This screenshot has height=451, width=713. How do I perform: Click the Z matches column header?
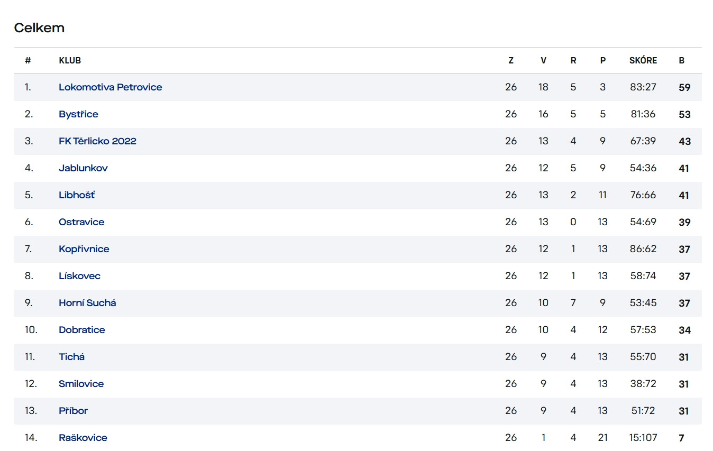pyautogui.click(x=511, y=60)
